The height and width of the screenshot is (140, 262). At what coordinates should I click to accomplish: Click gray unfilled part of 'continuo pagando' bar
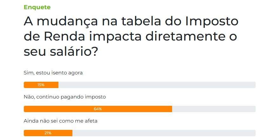pyautogui.click(x=214, y=109)
